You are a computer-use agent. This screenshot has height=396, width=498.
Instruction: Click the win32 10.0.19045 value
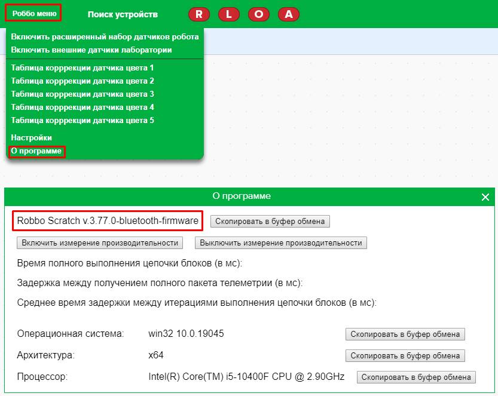click(186, 333)
